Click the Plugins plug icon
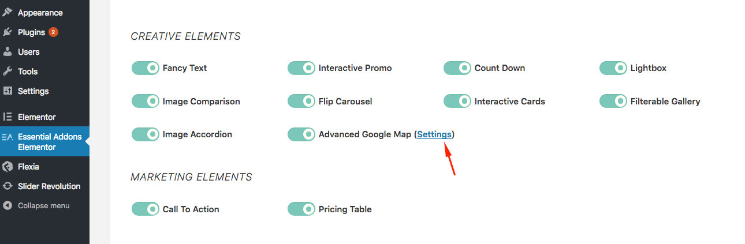This screenshot has width=745, height=244. [8, 32]
